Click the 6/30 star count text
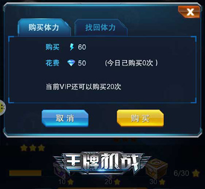 [x=181, y=173]
